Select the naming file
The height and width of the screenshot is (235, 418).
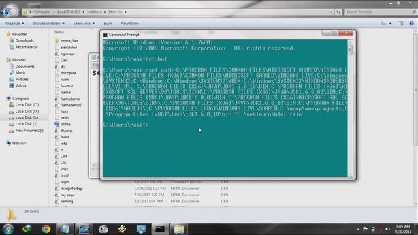point(67,201)
